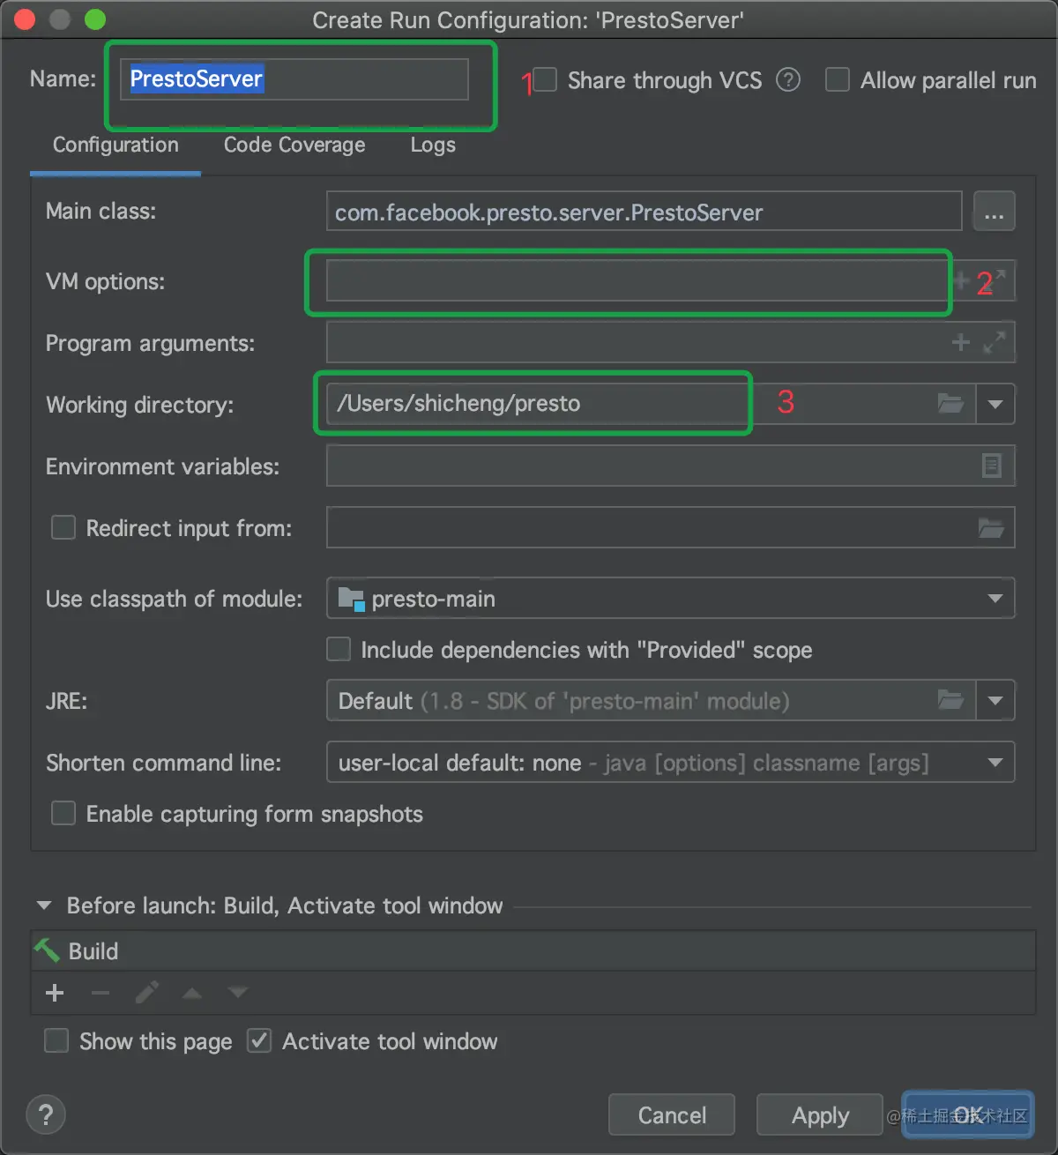Expand Program arguments field editor
Image resolution: width=1058 pixels, height=1155 pixels.
tap(995, 342)
